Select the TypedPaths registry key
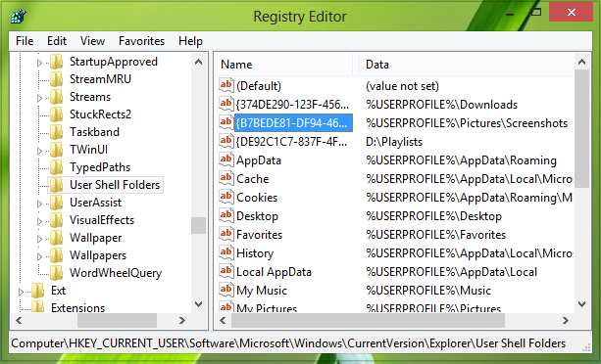Image resolution: width=601 pixels, height=364 pixels. click(100, 167)
